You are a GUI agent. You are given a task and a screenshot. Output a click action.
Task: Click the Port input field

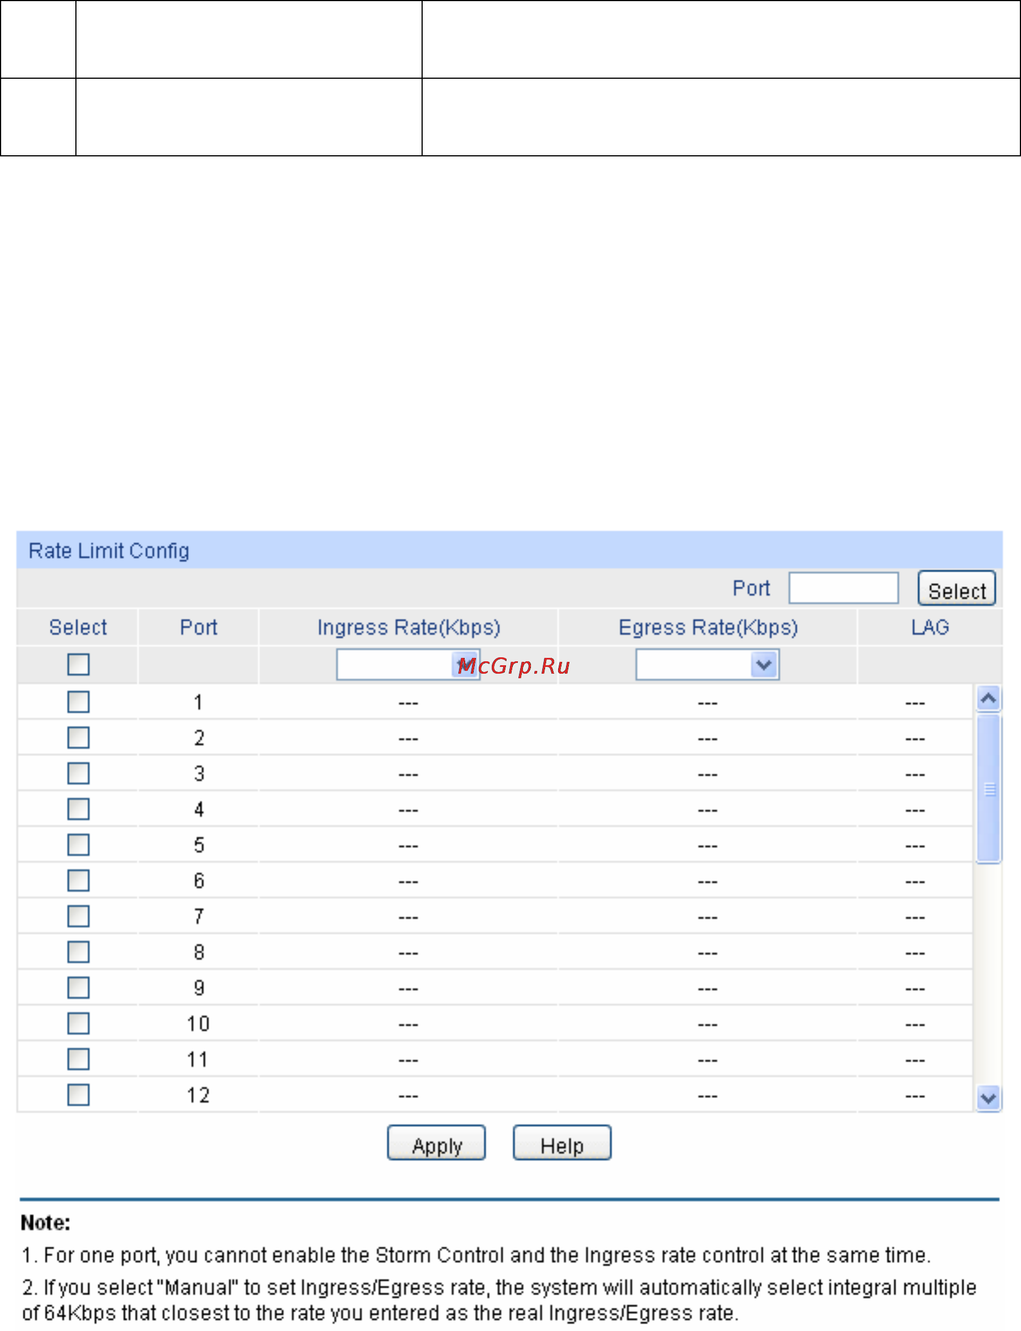[x=844, y=588]
